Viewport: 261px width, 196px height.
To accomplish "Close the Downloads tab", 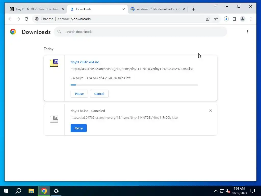I will [124, 9].
